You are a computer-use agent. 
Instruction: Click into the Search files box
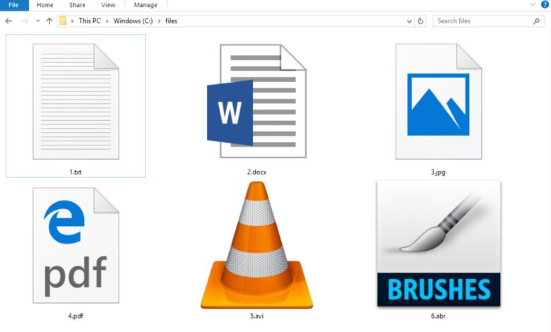(488, 21)
